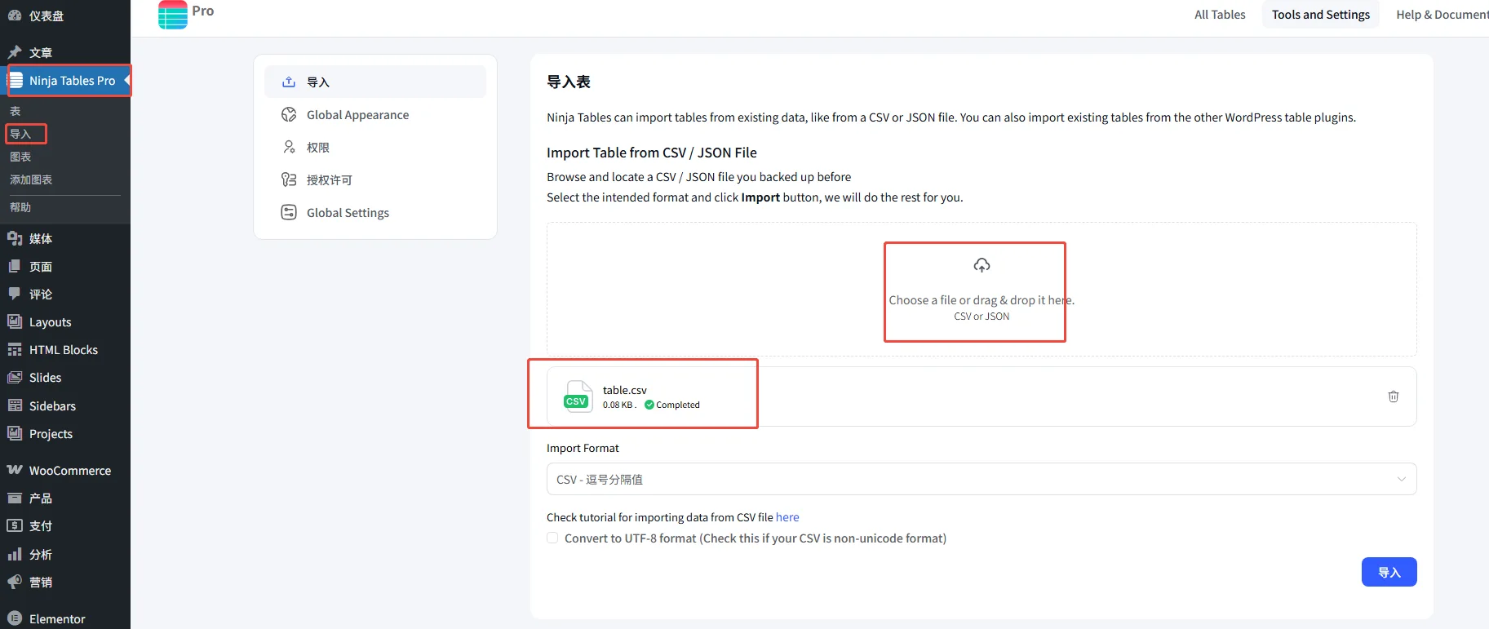Click the 'CSV or JSON' hint text

click(982, 317)
